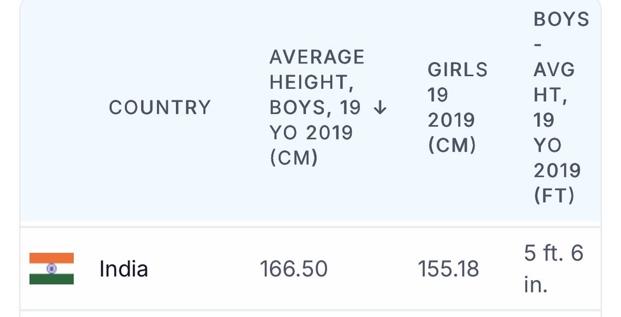Click the blue Ashoka wheel in flag
Image resolution: width=621 pixels, height=317 pixels.
click(51, 269)
